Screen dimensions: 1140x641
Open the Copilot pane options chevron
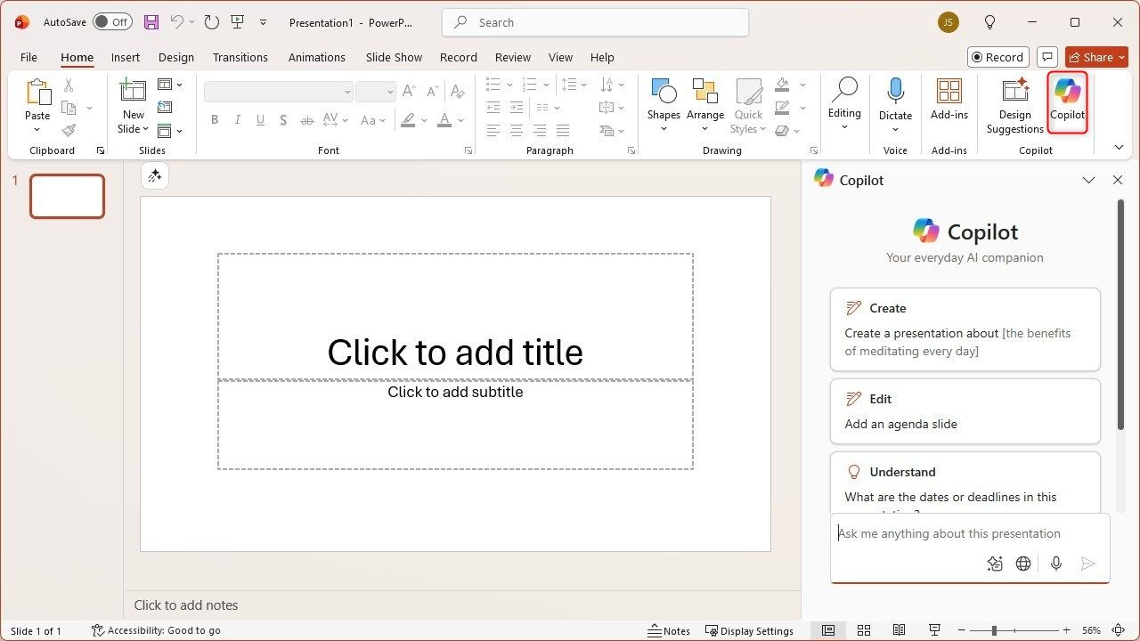pos(1088,180)
